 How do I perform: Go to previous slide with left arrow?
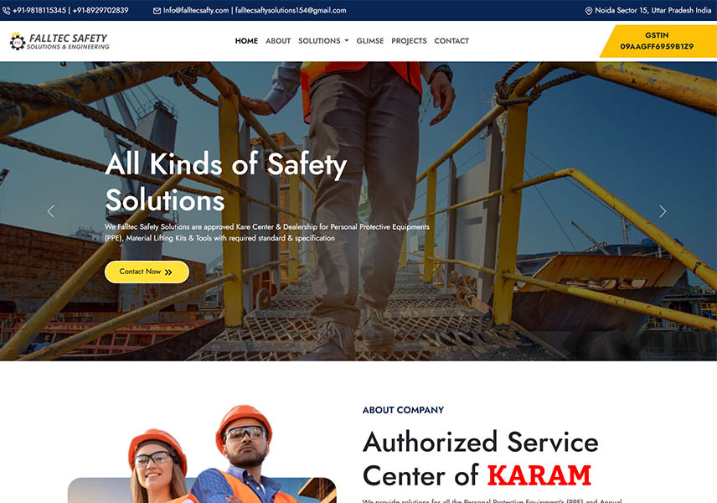tap(51, 211)
